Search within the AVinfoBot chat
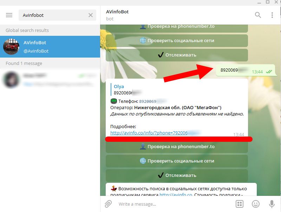This screenshot has width=281, height=212. [x=258, y=15]
